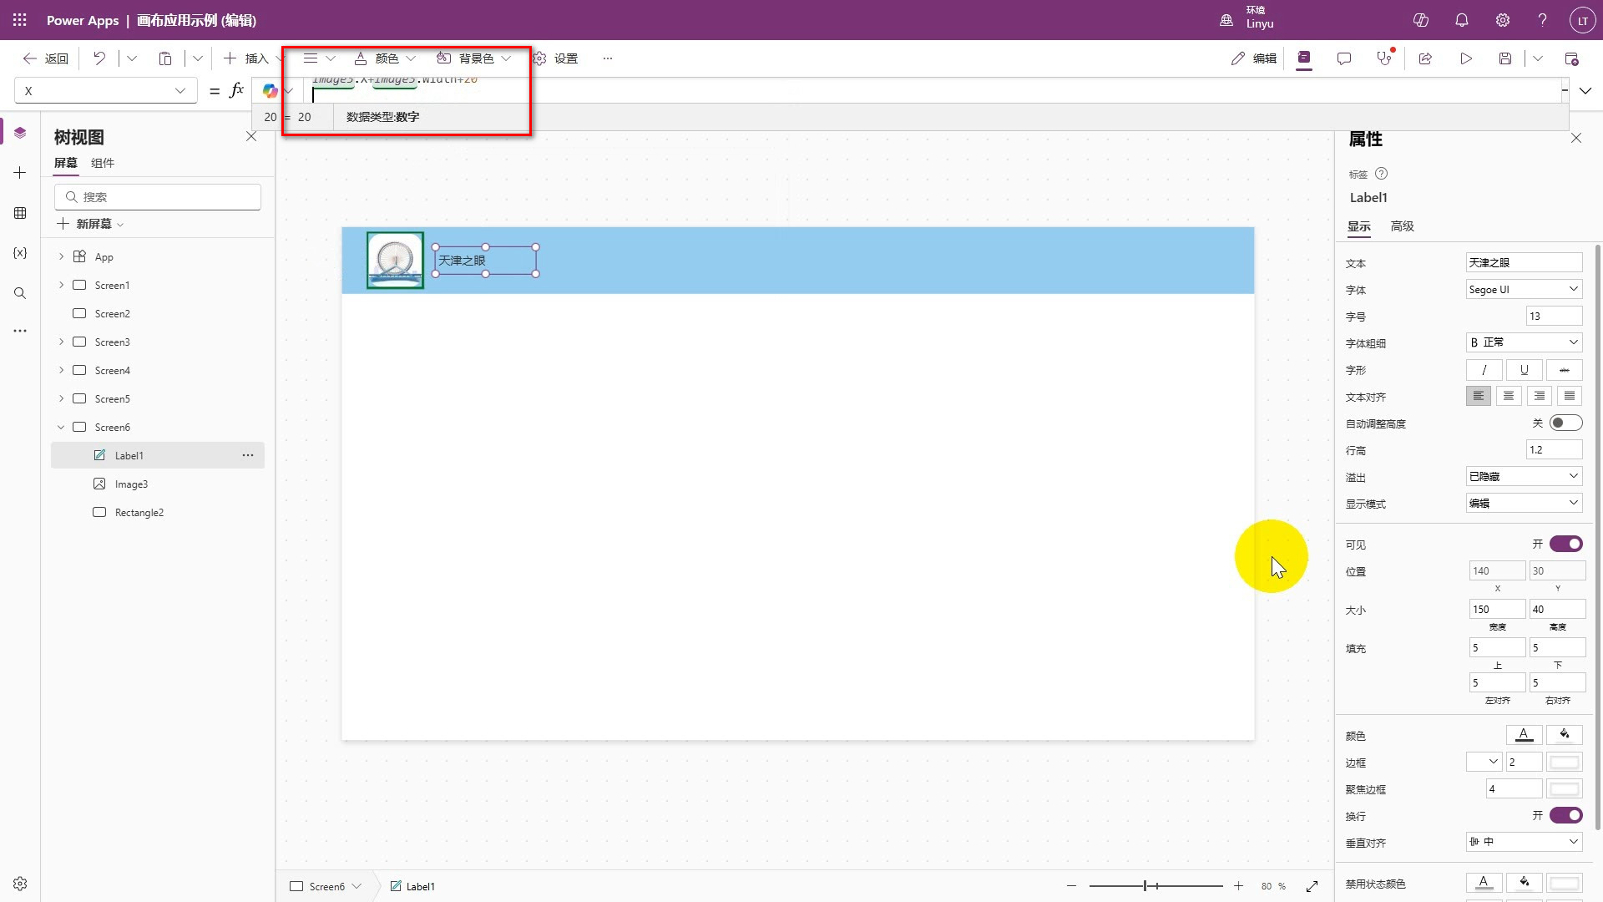Open the Data table icon in sidebar
This screenshot has width=1603, height=902.
(x=20, y=213)
